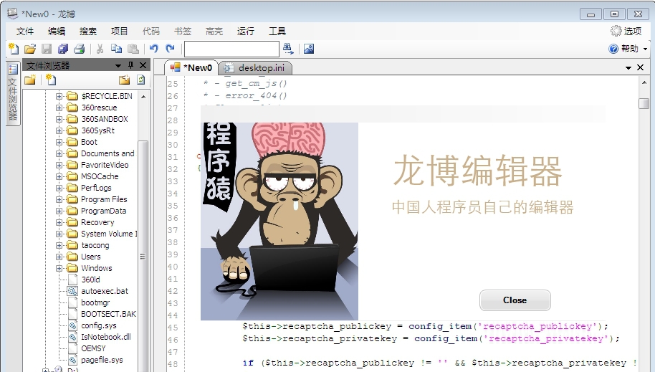Save the current file

pos(47,49)
